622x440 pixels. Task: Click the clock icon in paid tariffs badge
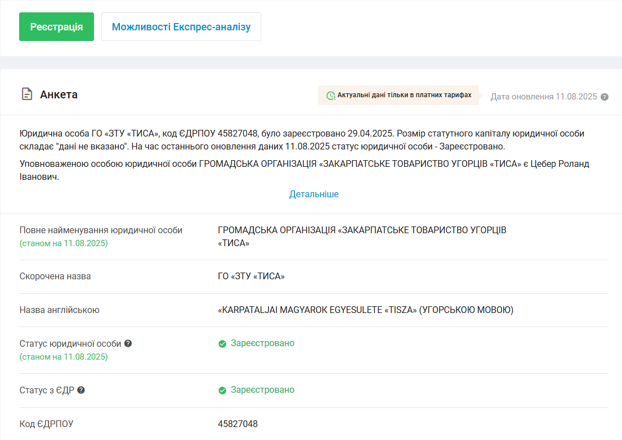click(330, 96)
